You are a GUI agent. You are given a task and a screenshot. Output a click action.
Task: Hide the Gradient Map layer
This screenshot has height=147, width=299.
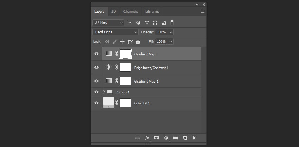97,54
